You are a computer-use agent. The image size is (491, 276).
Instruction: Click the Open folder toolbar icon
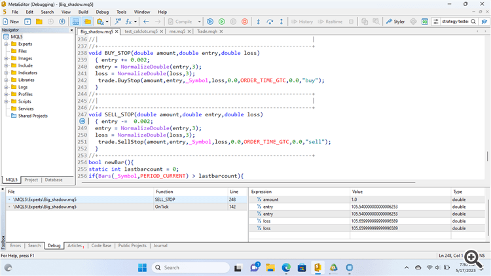(x=39, y=22)
